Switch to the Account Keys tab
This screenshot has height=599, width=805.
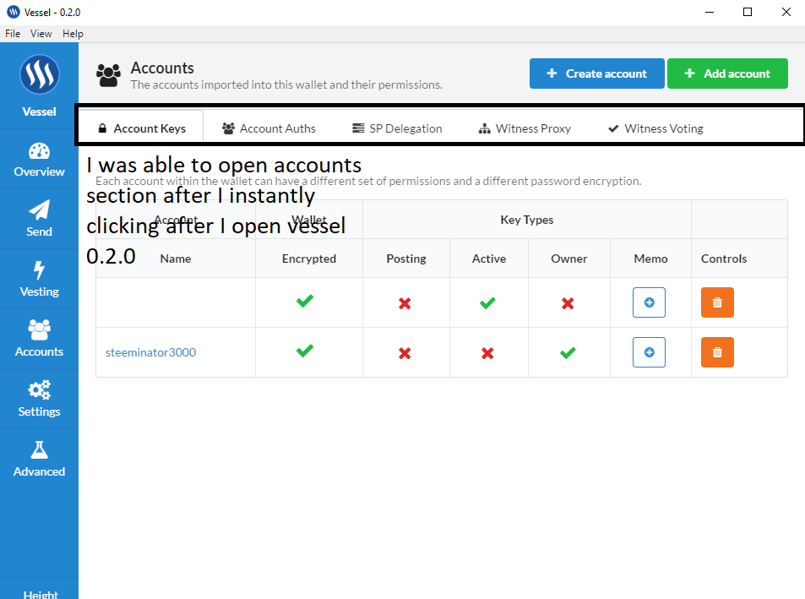(x=141, y=128)
